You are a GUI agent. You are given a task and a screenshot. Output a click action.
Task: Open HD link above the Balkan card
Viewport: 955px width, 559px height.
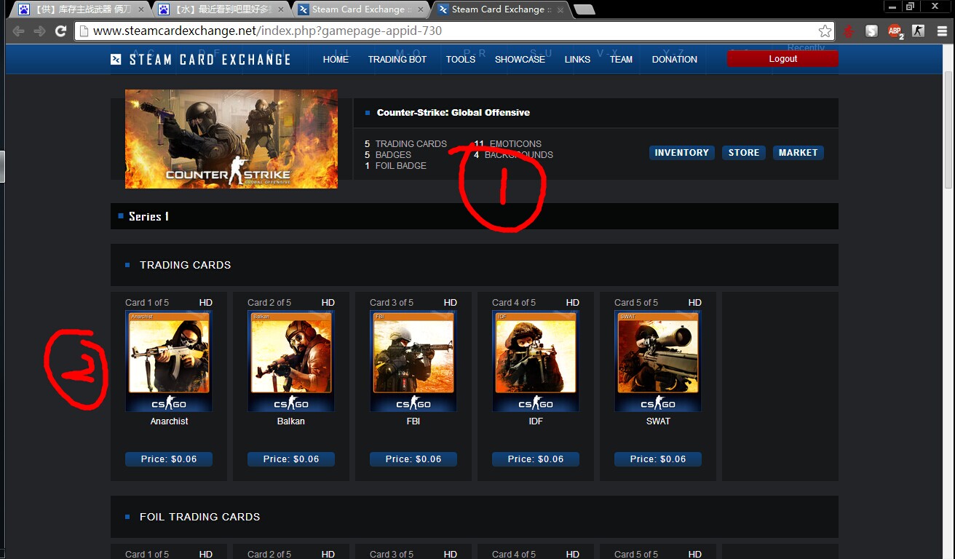click(x=328, y=303)
